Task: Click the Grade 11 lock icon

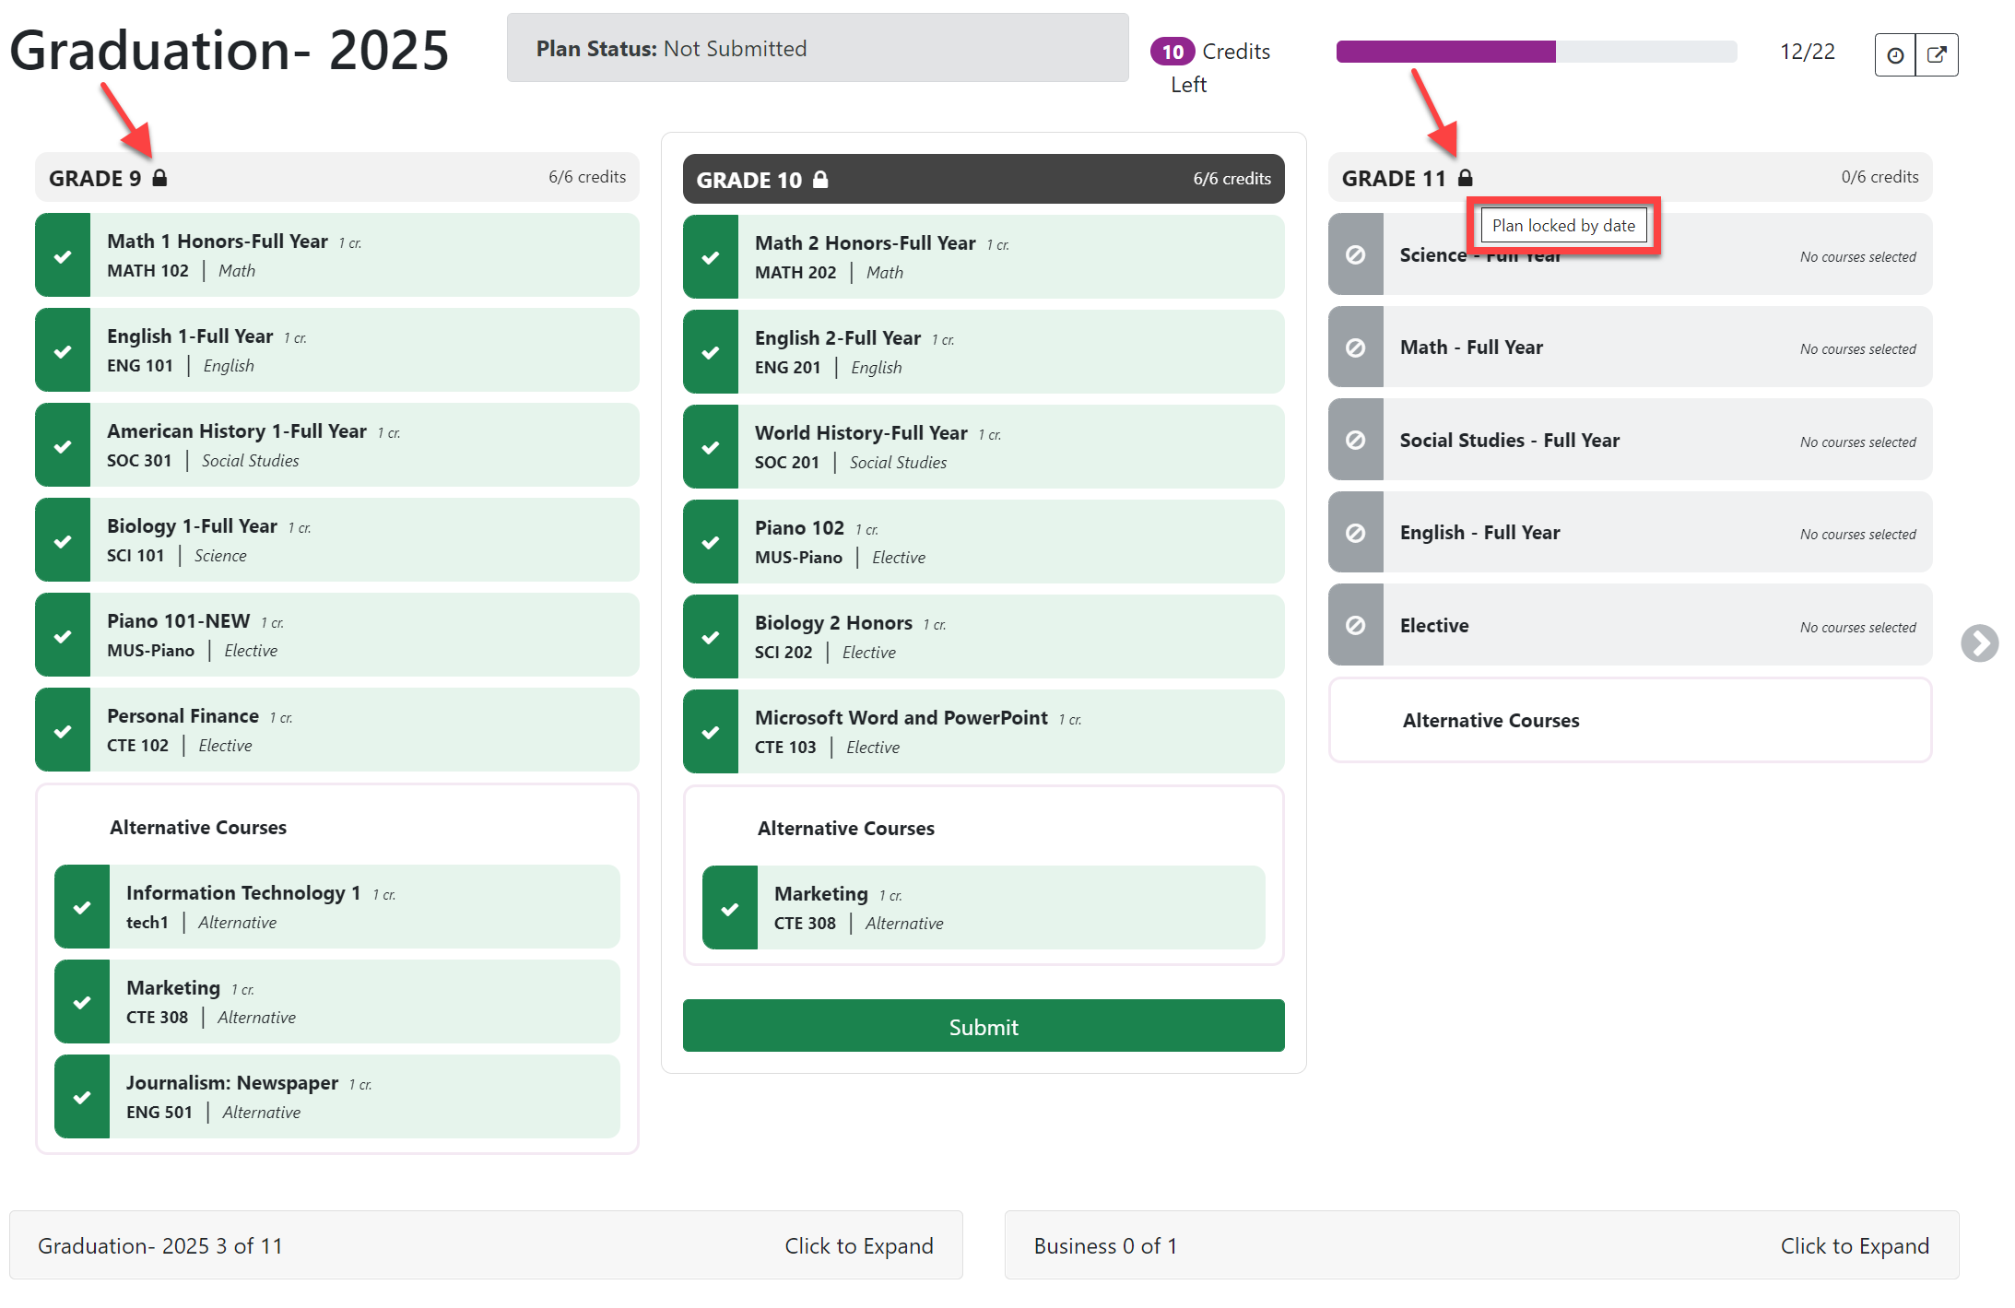Action: coord(1465,178)
